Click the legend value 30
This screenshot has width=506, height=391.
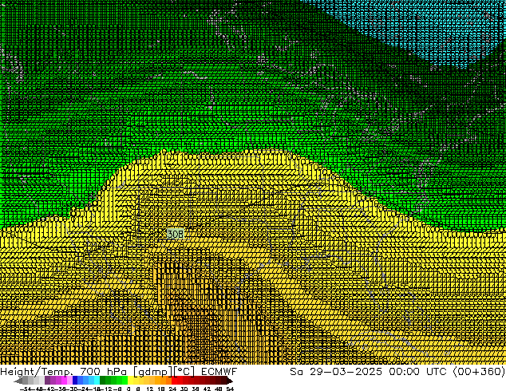(x=184, y=389)
